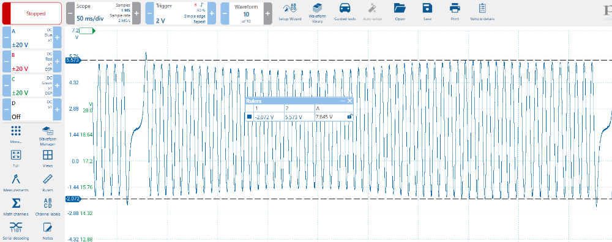Image resolution: width=612 pixels, height=242 pixels.
Task: Increase Channel B input range
Action: pyautogui.click(x=58, y=62)
